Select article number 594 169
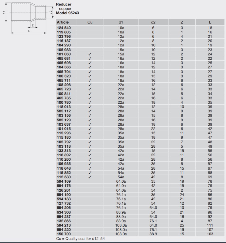226x243 pixels. point(64,181)
